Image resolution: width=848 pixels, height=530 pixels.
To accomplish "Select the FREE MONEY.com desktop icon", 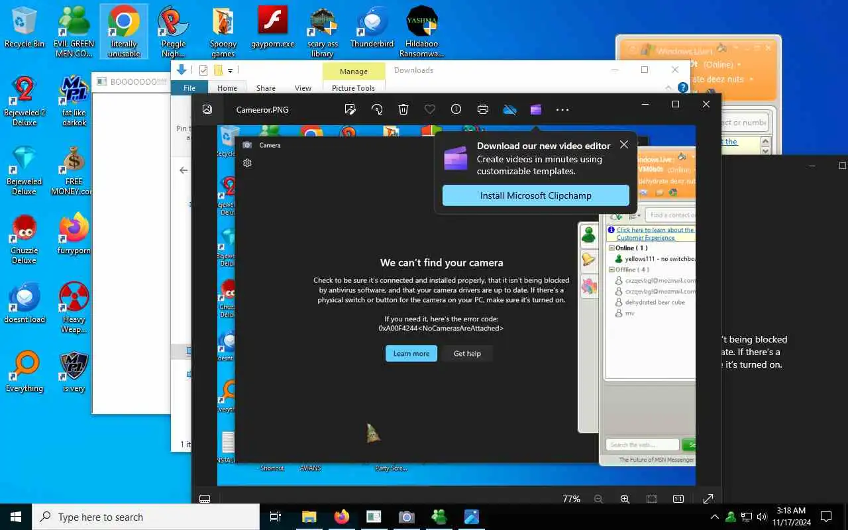I will click(x=74, y=170).
